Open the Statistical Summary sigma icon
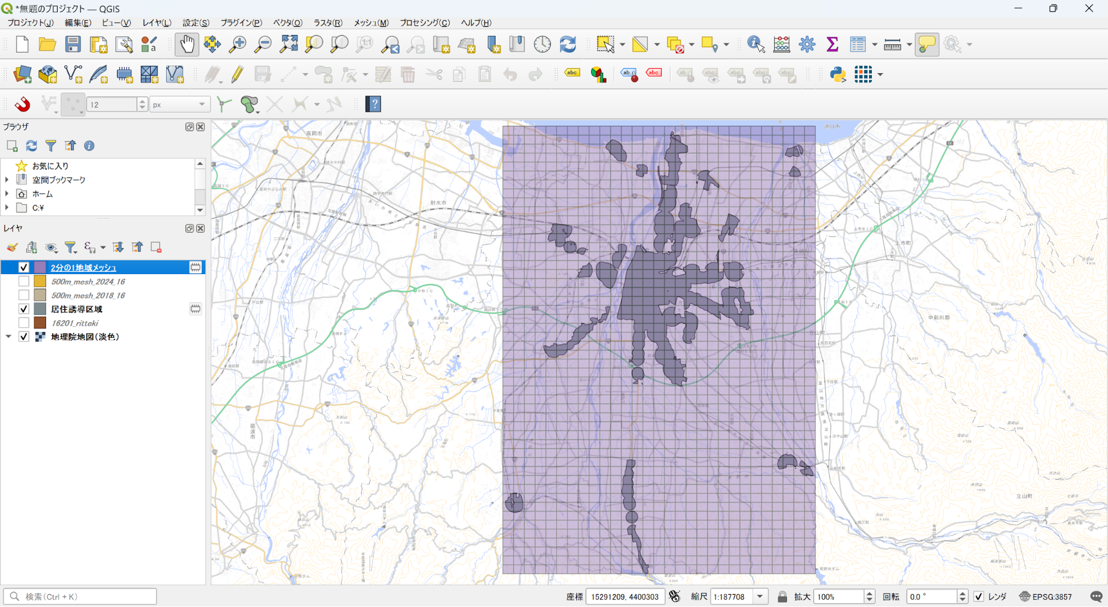This screenshot has height=607, width=1108. coord(832,44)
